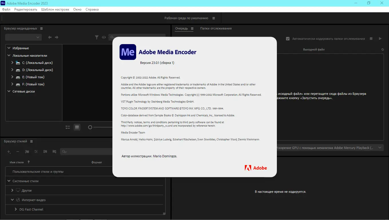Click the D: local disk drive icon
Viewport: 389px width, 220px height.
point(18,70)
